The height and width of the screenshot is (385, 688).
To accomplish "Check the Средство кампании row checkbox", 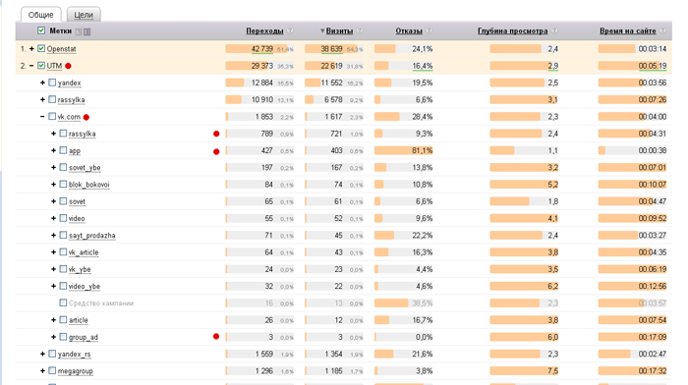I will coord(63,303).
